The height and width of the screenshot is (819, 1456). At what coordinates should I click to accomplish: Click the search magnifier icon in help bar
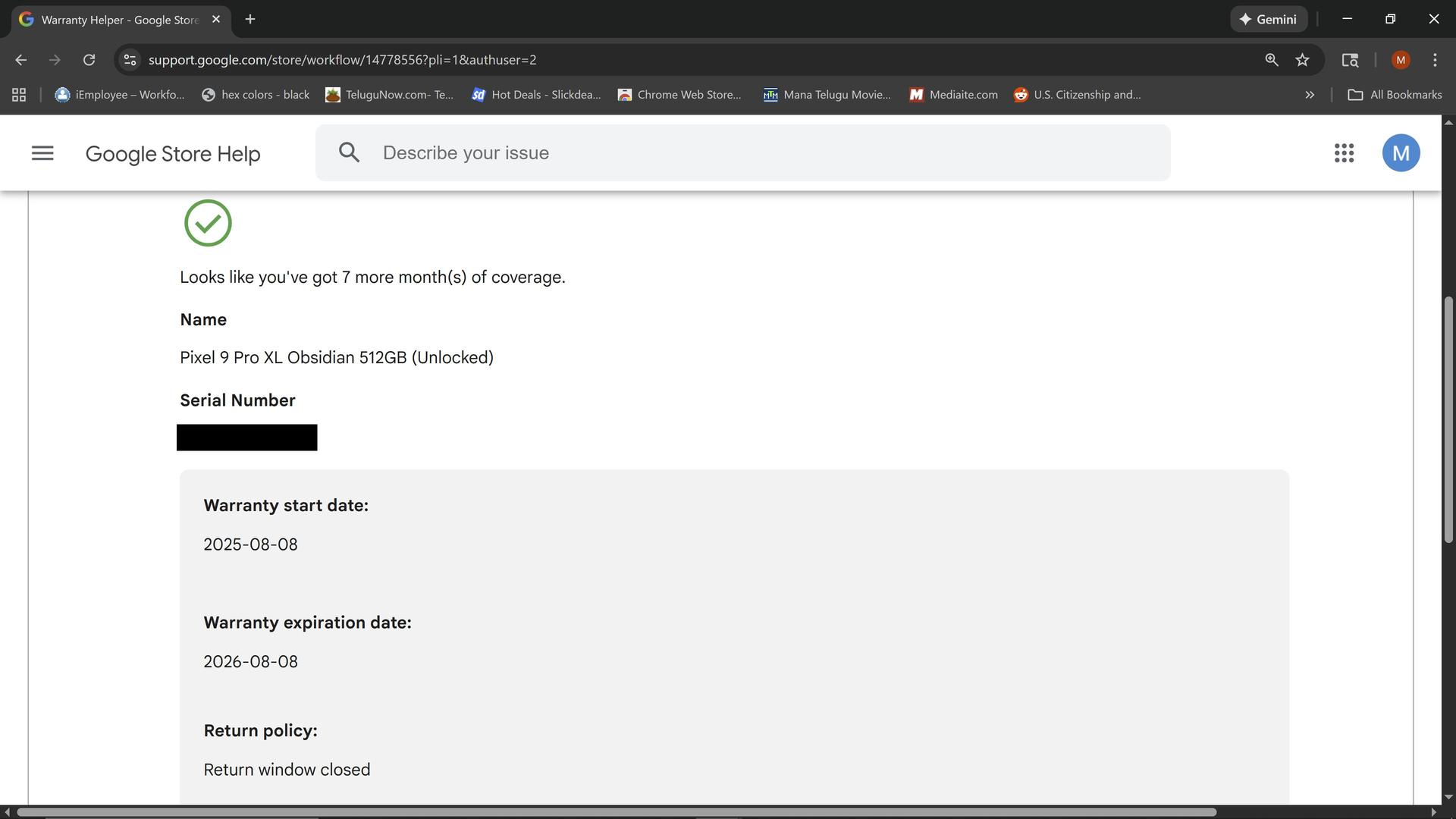[349, 152]
